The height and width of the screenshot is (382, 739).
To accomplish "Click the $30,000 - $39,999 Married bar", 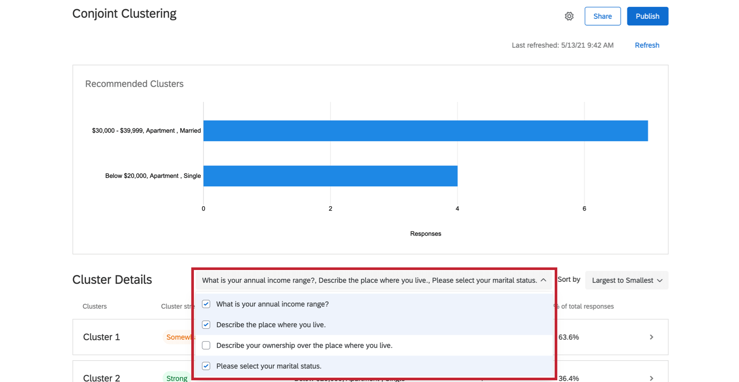I will (426, 131).
